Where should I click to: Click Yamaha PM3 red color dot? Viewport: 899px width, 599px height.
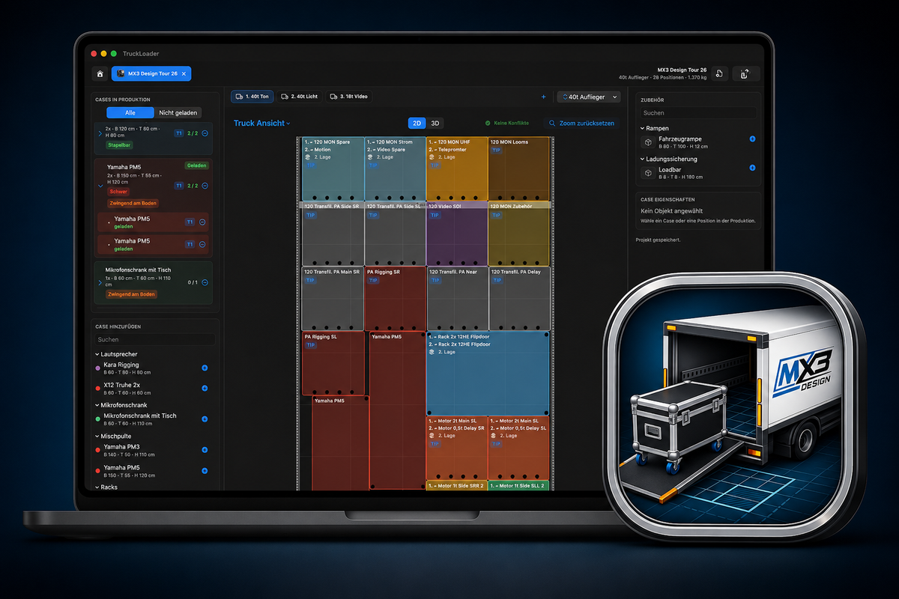click(98, 450)
